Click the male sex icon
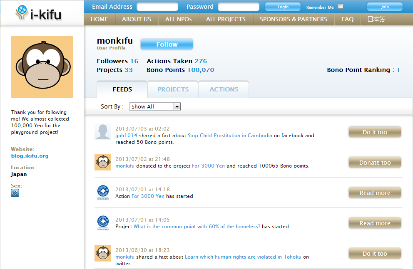 pos(15,193)
